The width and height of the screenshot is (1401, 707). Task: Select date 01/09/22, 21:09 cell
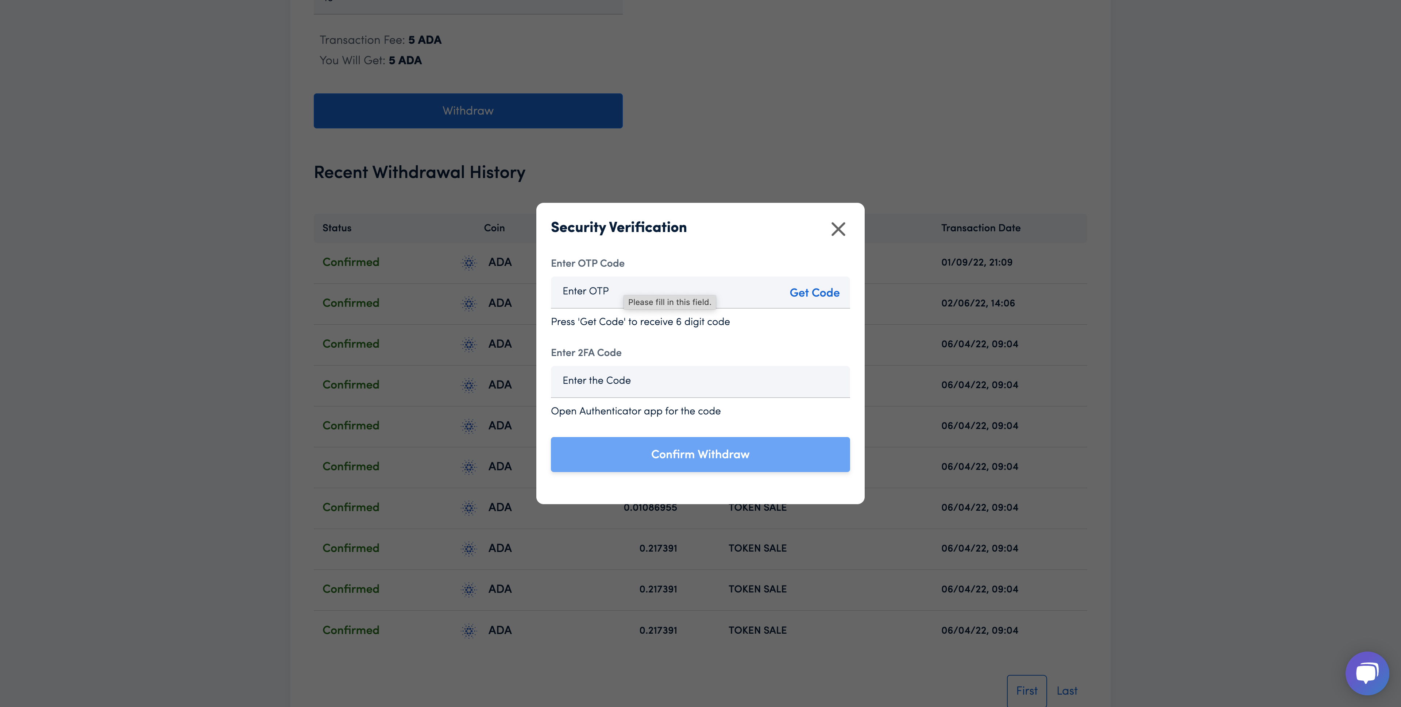pos(976,262)
